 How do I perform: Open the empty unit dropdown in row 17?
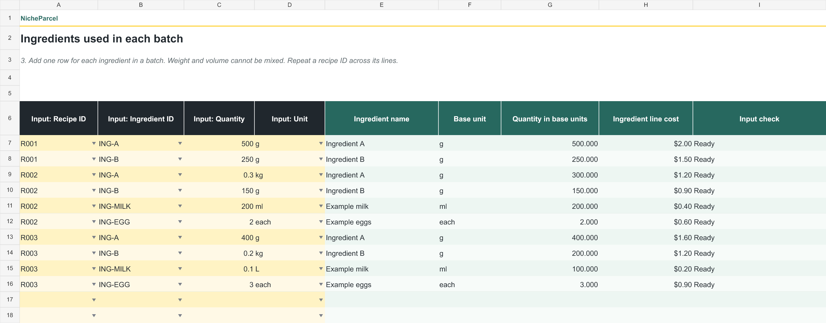(x=321, y=300)
